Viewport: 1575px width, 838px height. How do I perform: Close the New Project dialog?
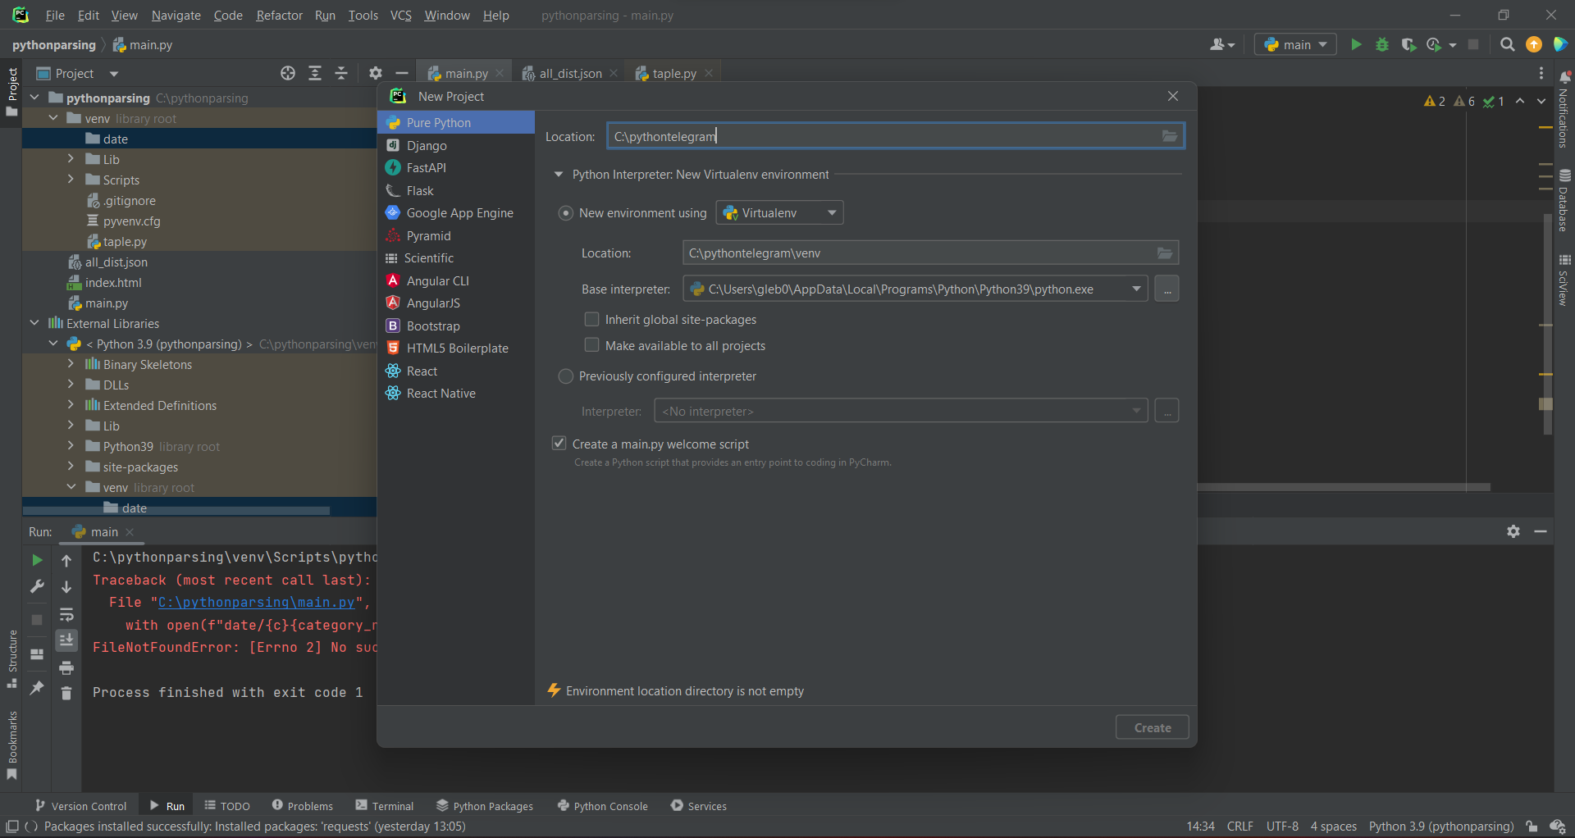pos(1173,96)
